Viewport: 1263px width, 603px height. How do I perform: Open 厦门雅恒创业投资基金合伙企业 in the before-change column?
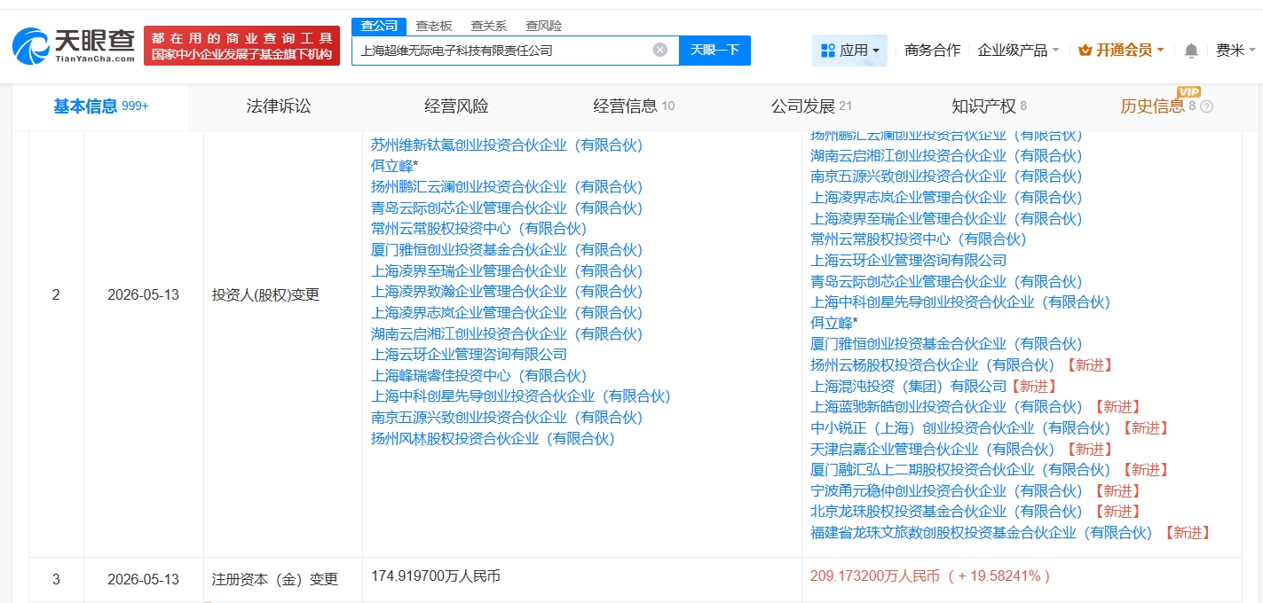507,249
